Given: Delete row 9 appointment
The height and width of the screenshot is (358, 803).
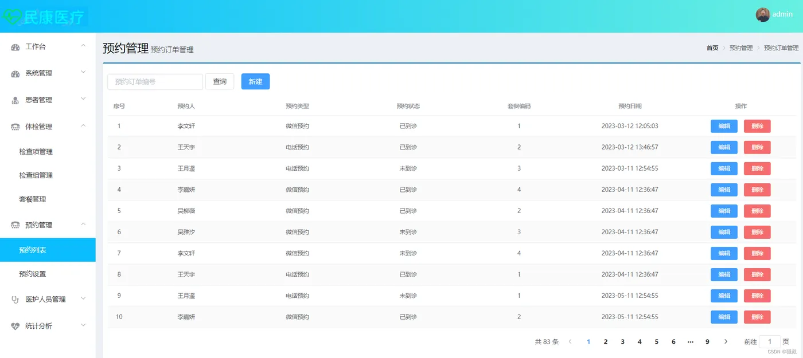Looking at the screenshot, I should 757,296.
